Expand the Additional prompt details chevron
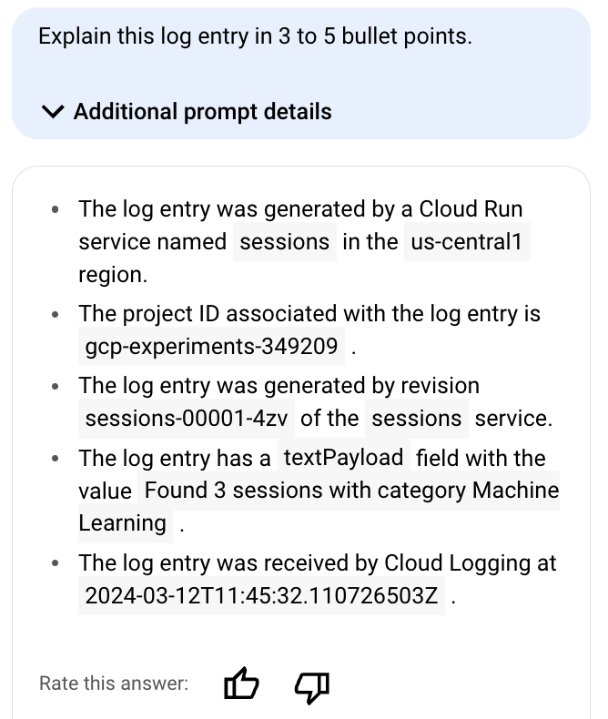The width and height of the screenshot is (608, 719). click(54, 112)
